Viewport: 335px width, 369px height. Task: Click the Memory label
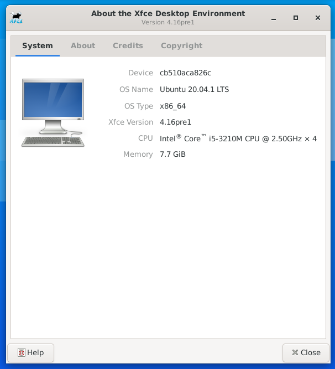138,155
